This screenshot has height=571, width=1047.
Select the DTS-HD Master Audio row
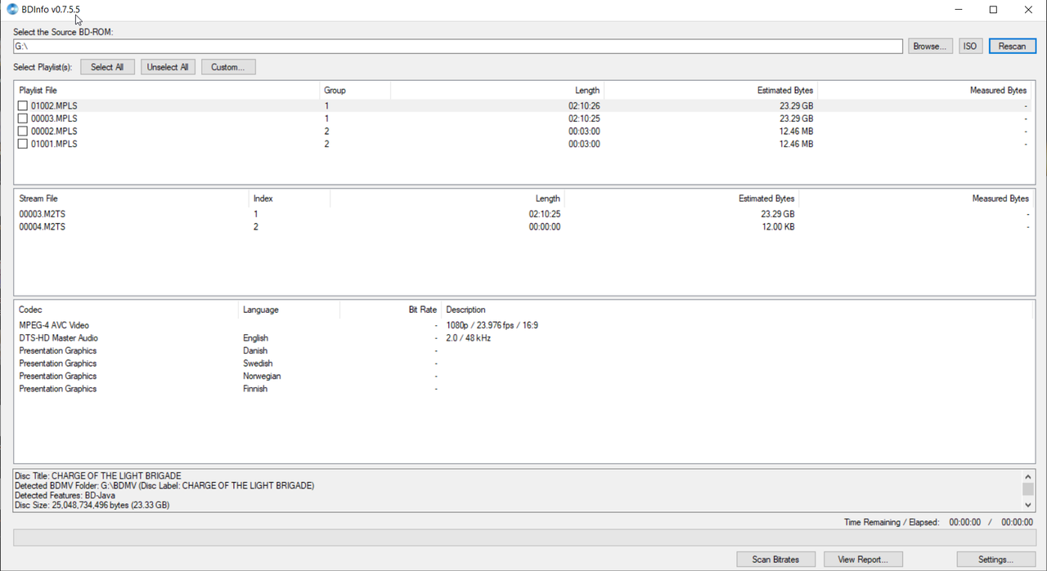523,338
